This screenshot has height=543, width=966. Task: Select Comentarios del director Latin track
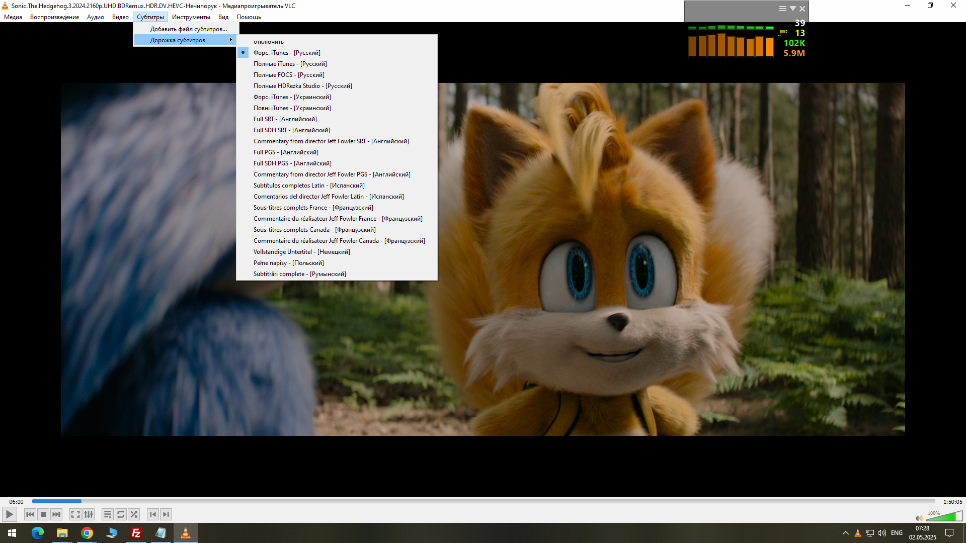pyautogui.click(x=337, y=197)
